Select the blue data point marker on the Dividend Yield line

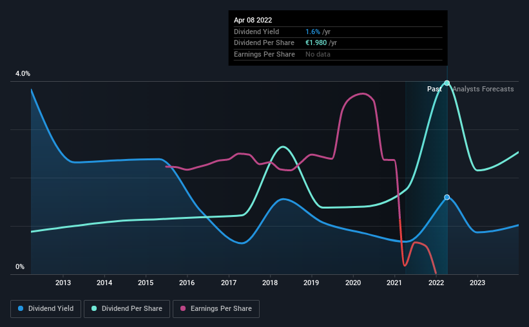click(x=447, y=197)
